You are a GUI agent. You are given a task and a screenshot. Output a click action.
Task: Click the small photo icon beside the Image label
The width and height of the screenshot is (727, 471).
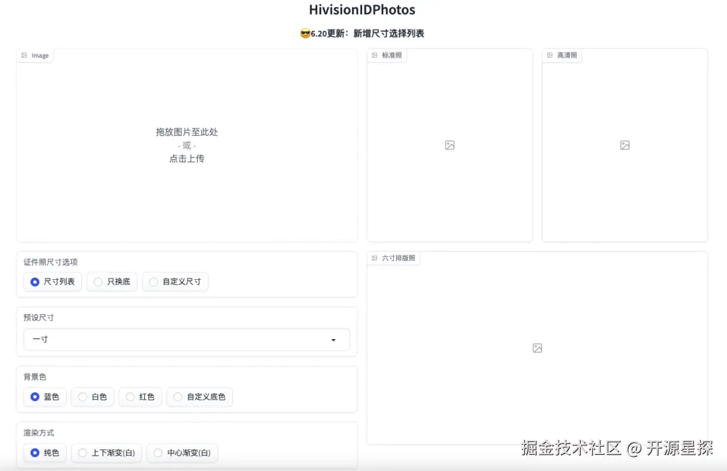point(24,55)
